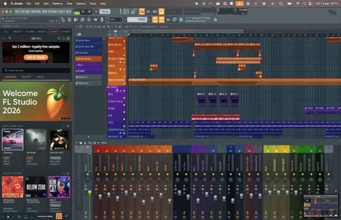
Task: Open the PACKS tab in Sounds browser
Action: tap(40, 77)
